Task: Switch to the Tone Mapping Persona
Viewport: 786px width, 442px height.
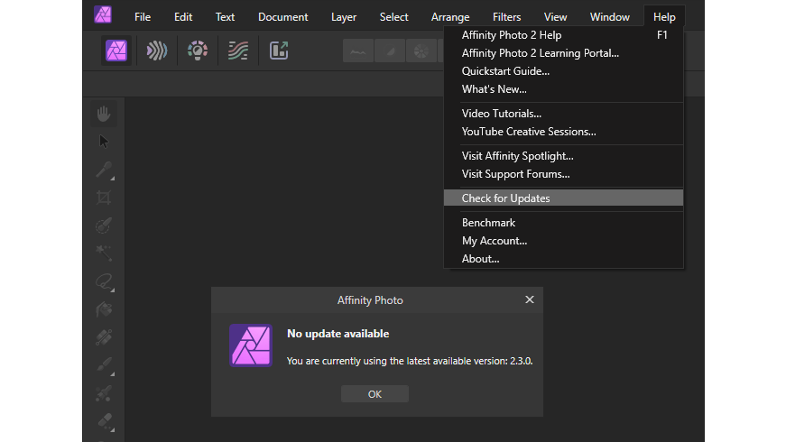Action: click(x=238, y=51)
